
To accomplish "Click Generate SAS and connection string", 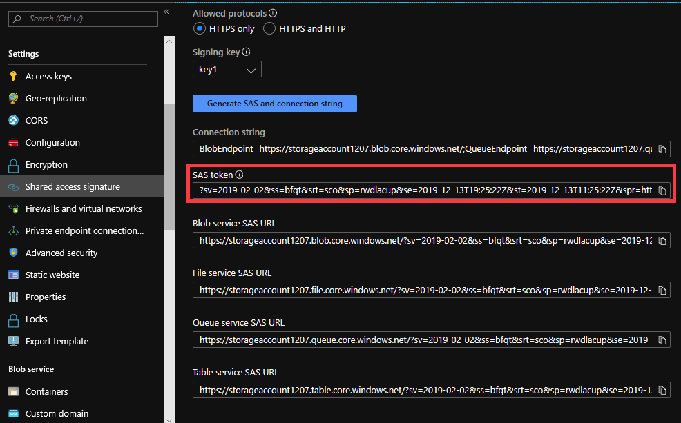I will coord(274,104).
